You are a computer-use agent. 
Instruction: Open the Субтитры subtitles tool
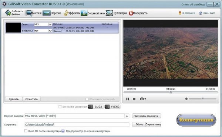pos(117,13)
